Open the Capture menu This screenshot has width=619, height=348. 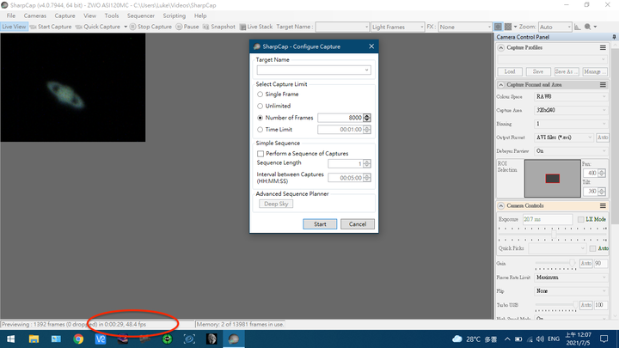tap(64, 15)
